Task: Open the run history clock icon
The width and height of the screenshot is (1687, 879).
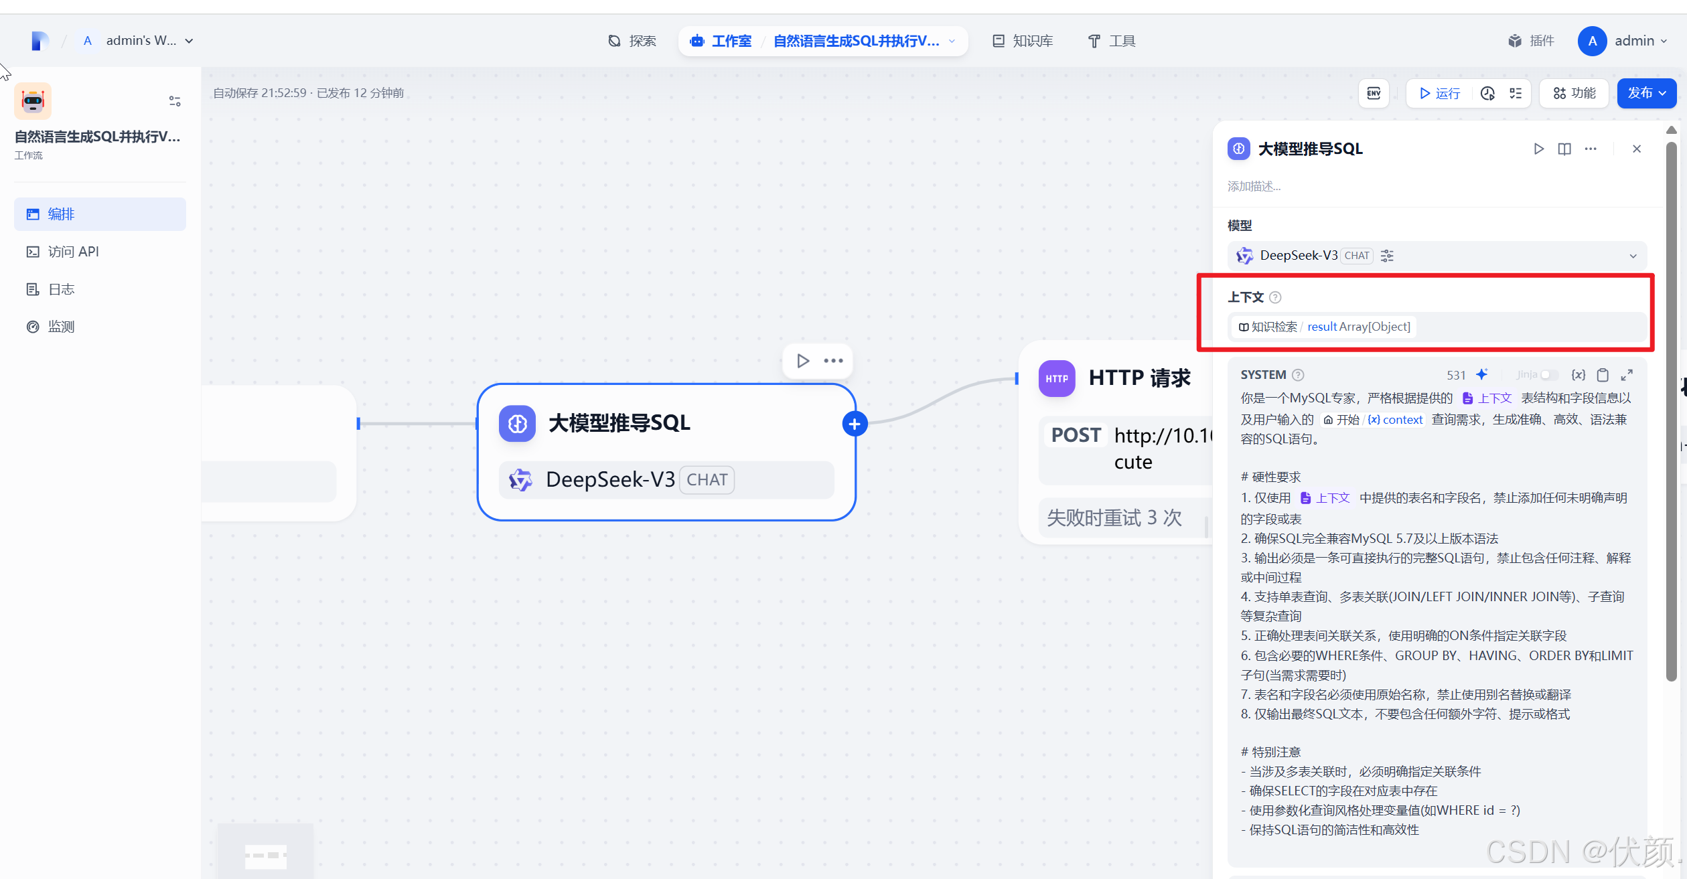Action: point(1487,93)
